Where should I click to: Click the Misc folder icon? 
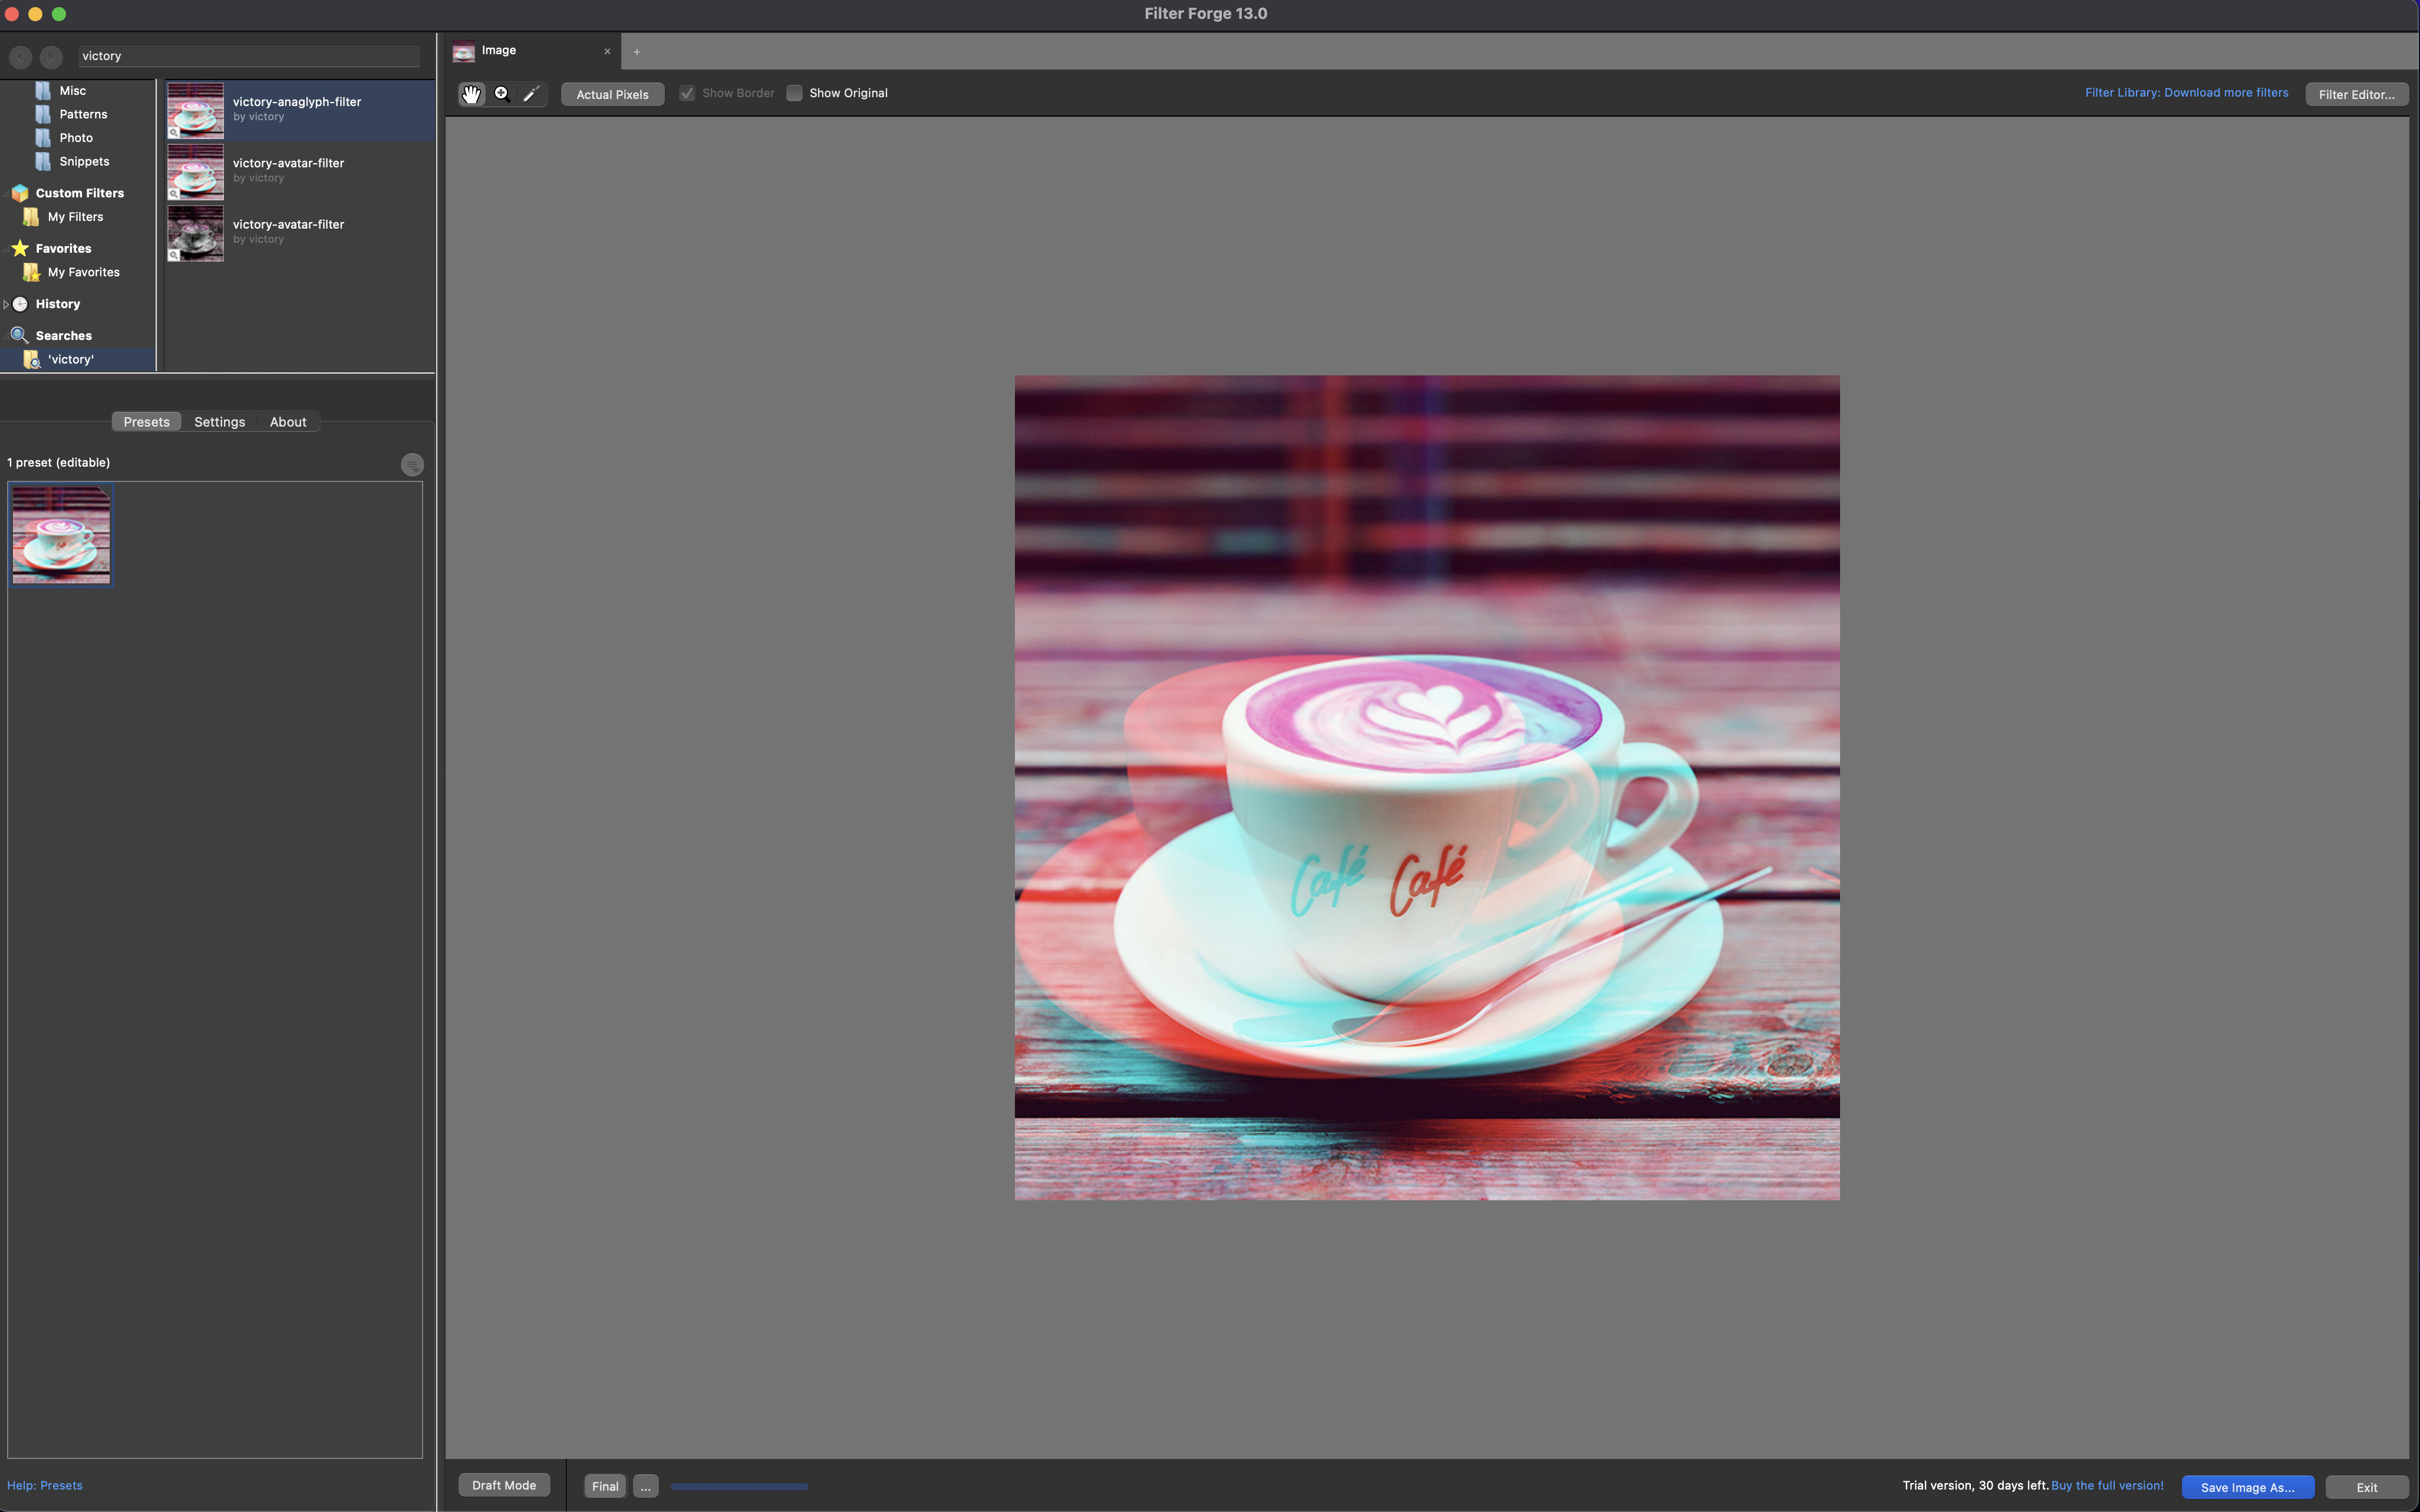click(x=43, y=91)
